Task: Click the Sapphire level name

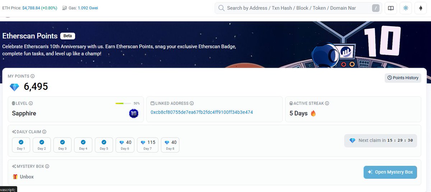Action: tap(24, 113)
